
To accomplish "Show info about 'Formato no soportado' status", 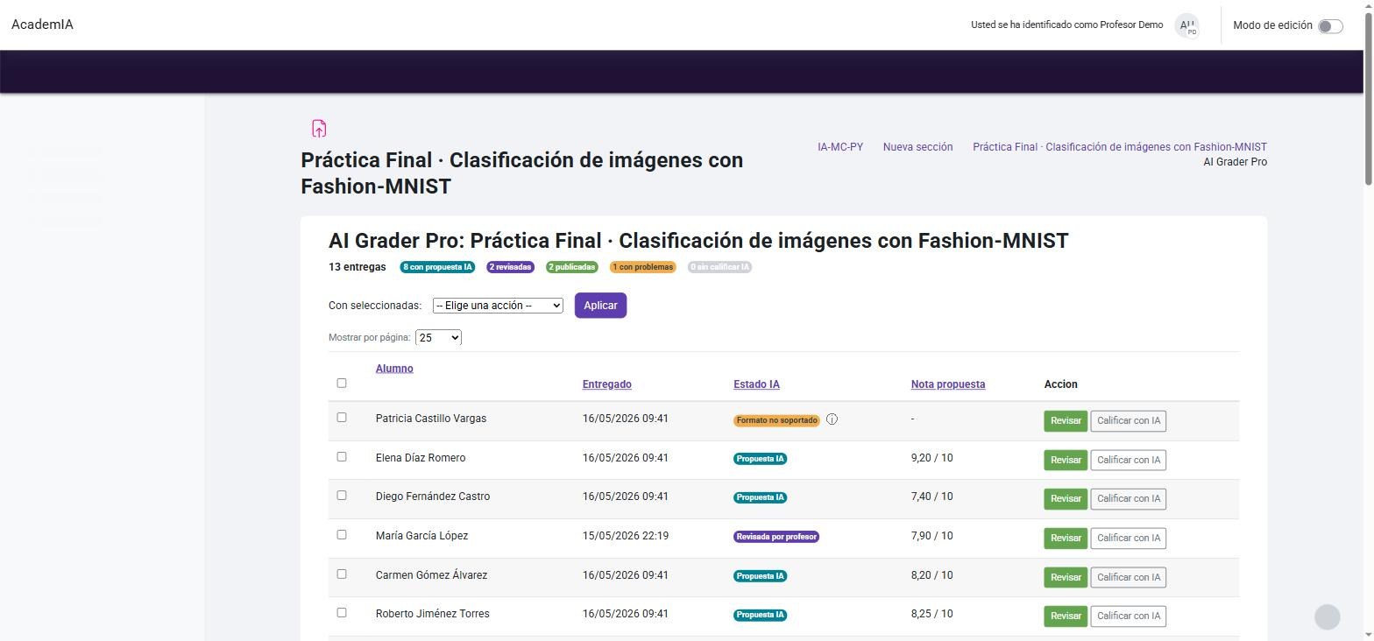I will pyautogui.click(x=832, y=419).
